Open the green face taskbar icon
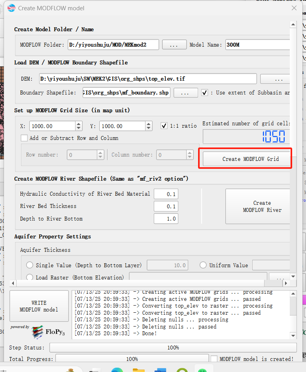The image size is (306, 372). coord(202,370)
